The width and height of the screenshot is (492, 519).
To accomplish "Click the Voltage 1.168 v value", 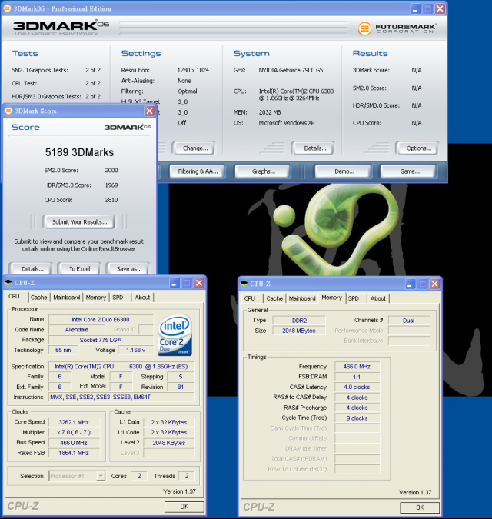I will point(135,350).
